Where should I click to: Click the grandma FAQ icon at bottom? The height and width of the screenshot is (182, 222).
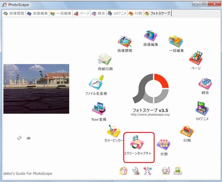click(x=166, y=171)
